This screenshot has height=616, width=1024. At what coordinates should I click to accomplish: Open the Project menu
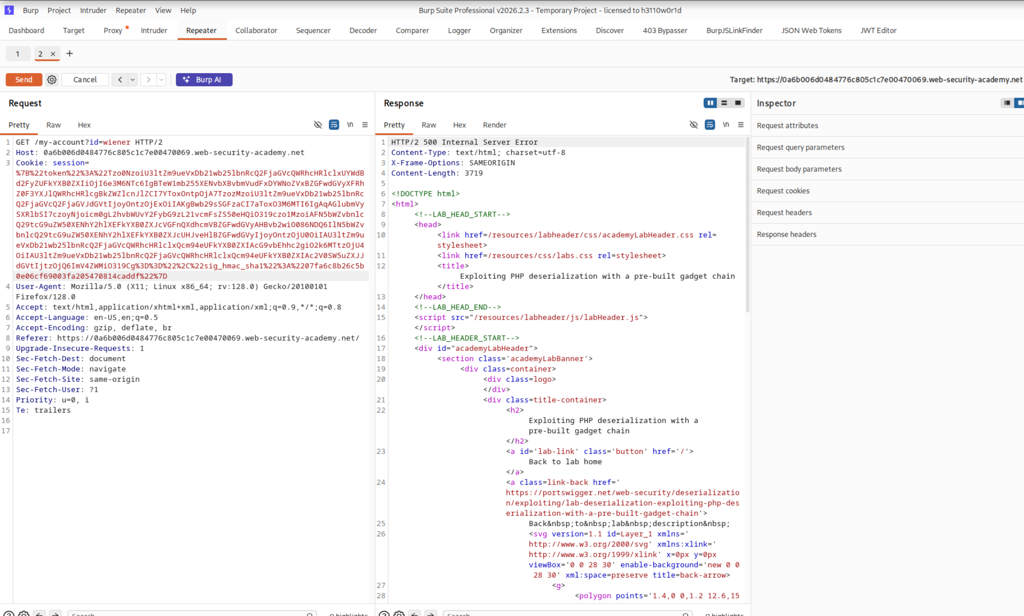point(59,10)
